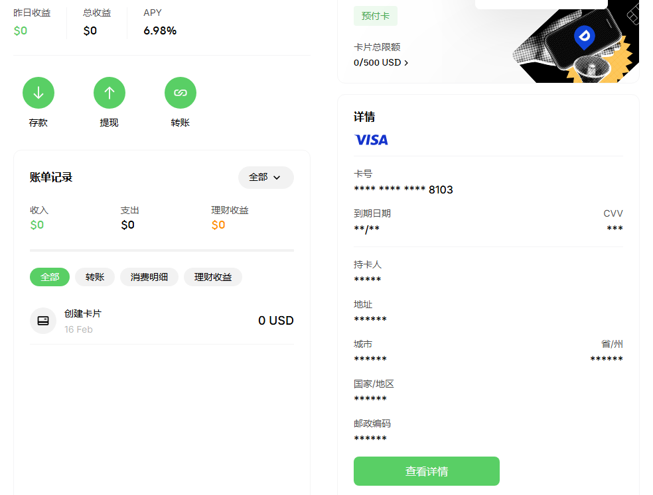The height and width of the screenshot is (495, 653).
Task: Click the masked 国家/地区 value
Action: [x=370, y=399]
